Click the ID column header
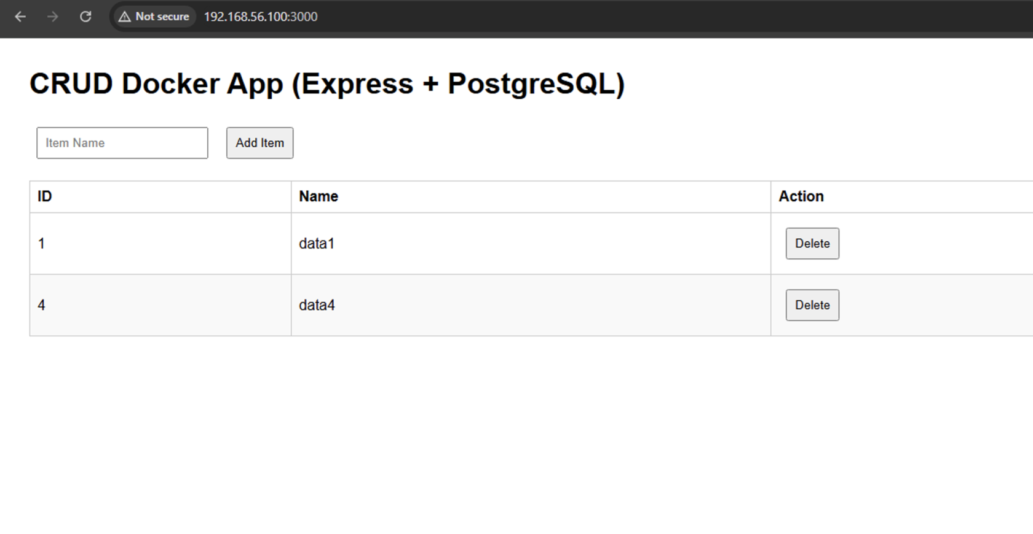Image resolution: width=1033 pixels, height=534 pixels. (45, 196)
